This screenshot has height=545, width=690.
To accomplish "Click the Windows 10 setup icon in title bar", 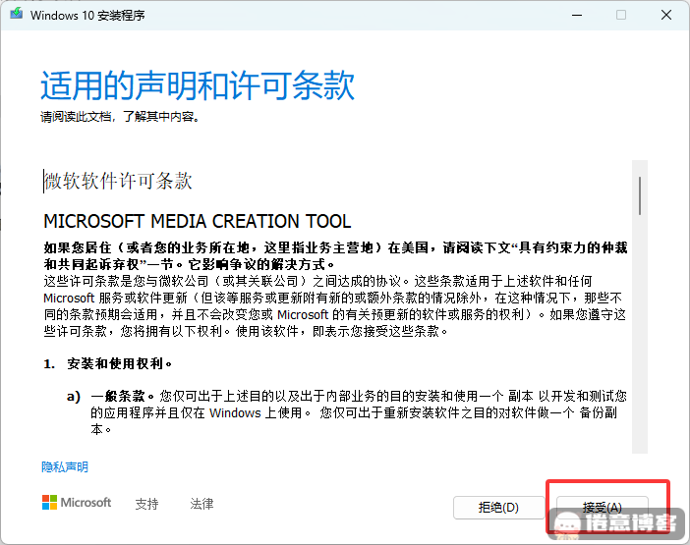I will (x=17, y=16).
